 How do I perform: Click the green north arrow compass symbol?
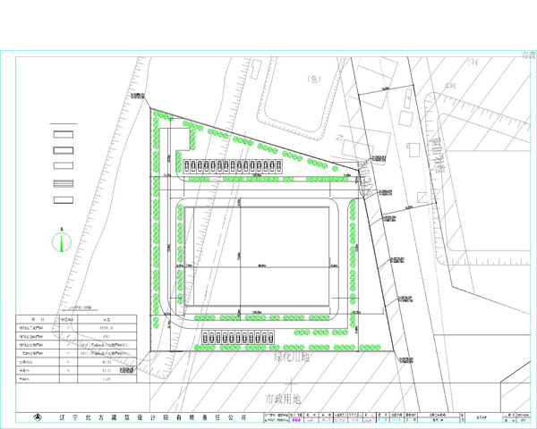tap(62, 240)
